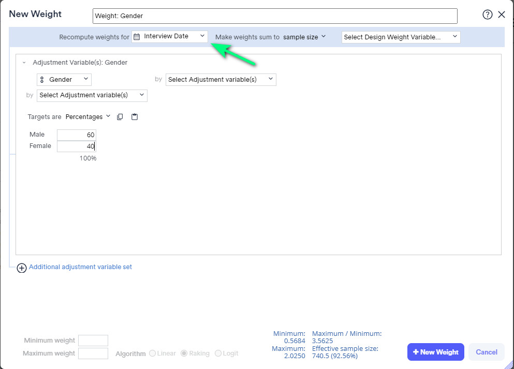Select the Raking algorithm radio button
Image resolution: width=514 pixels, height=369 pixels.
[184, 353]
